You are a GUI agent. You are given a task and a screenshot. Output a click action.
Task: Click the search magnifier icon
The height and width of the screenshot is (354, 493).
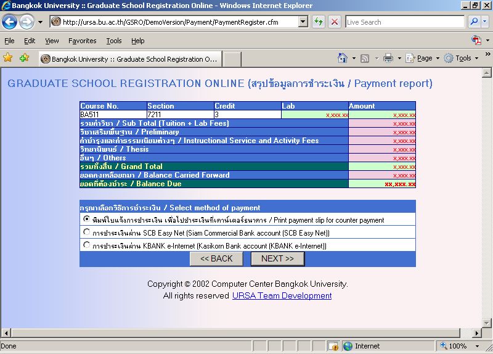[474, 22]
